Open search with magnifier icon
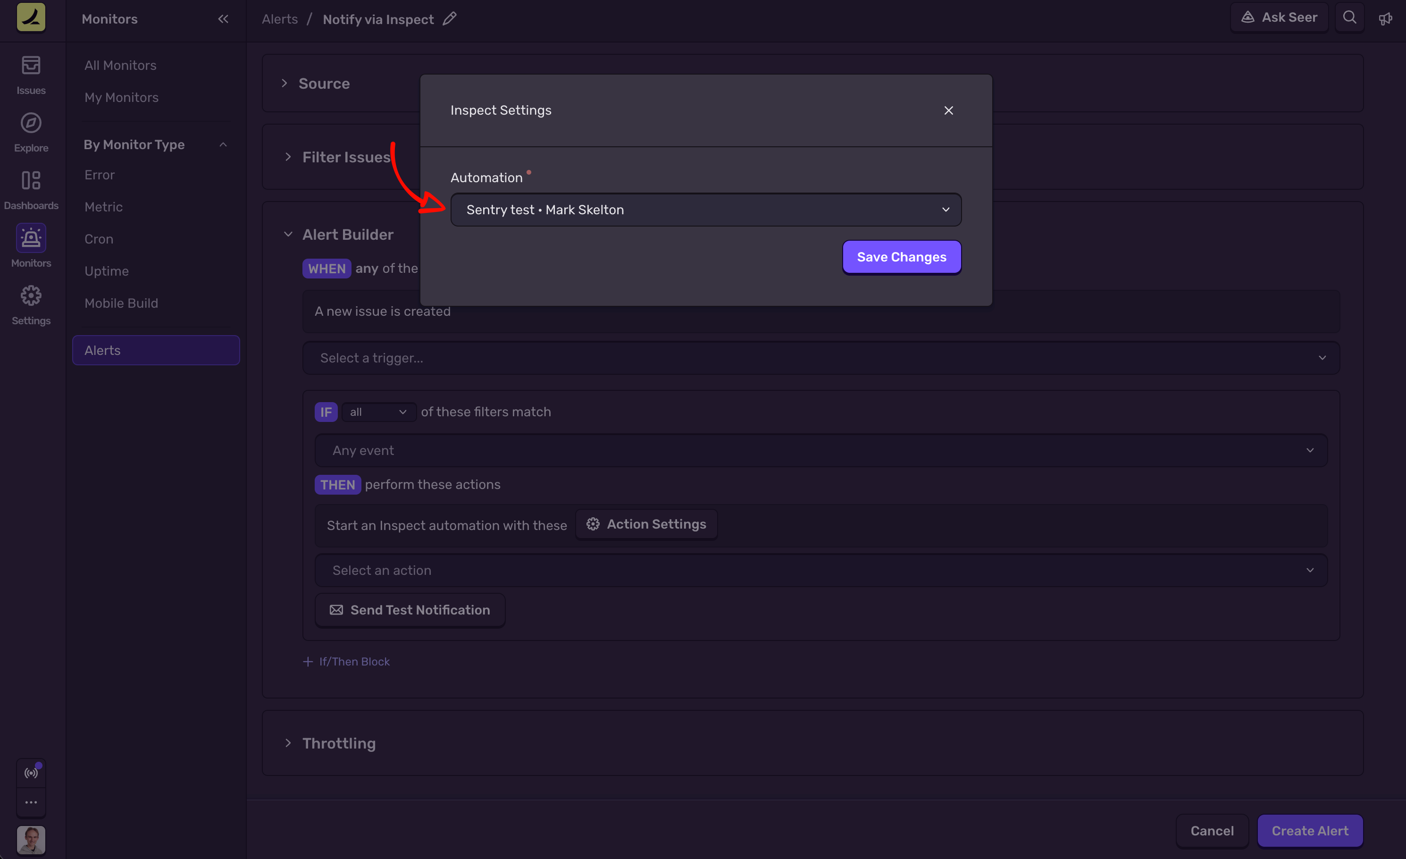 tap(1349, 17)
